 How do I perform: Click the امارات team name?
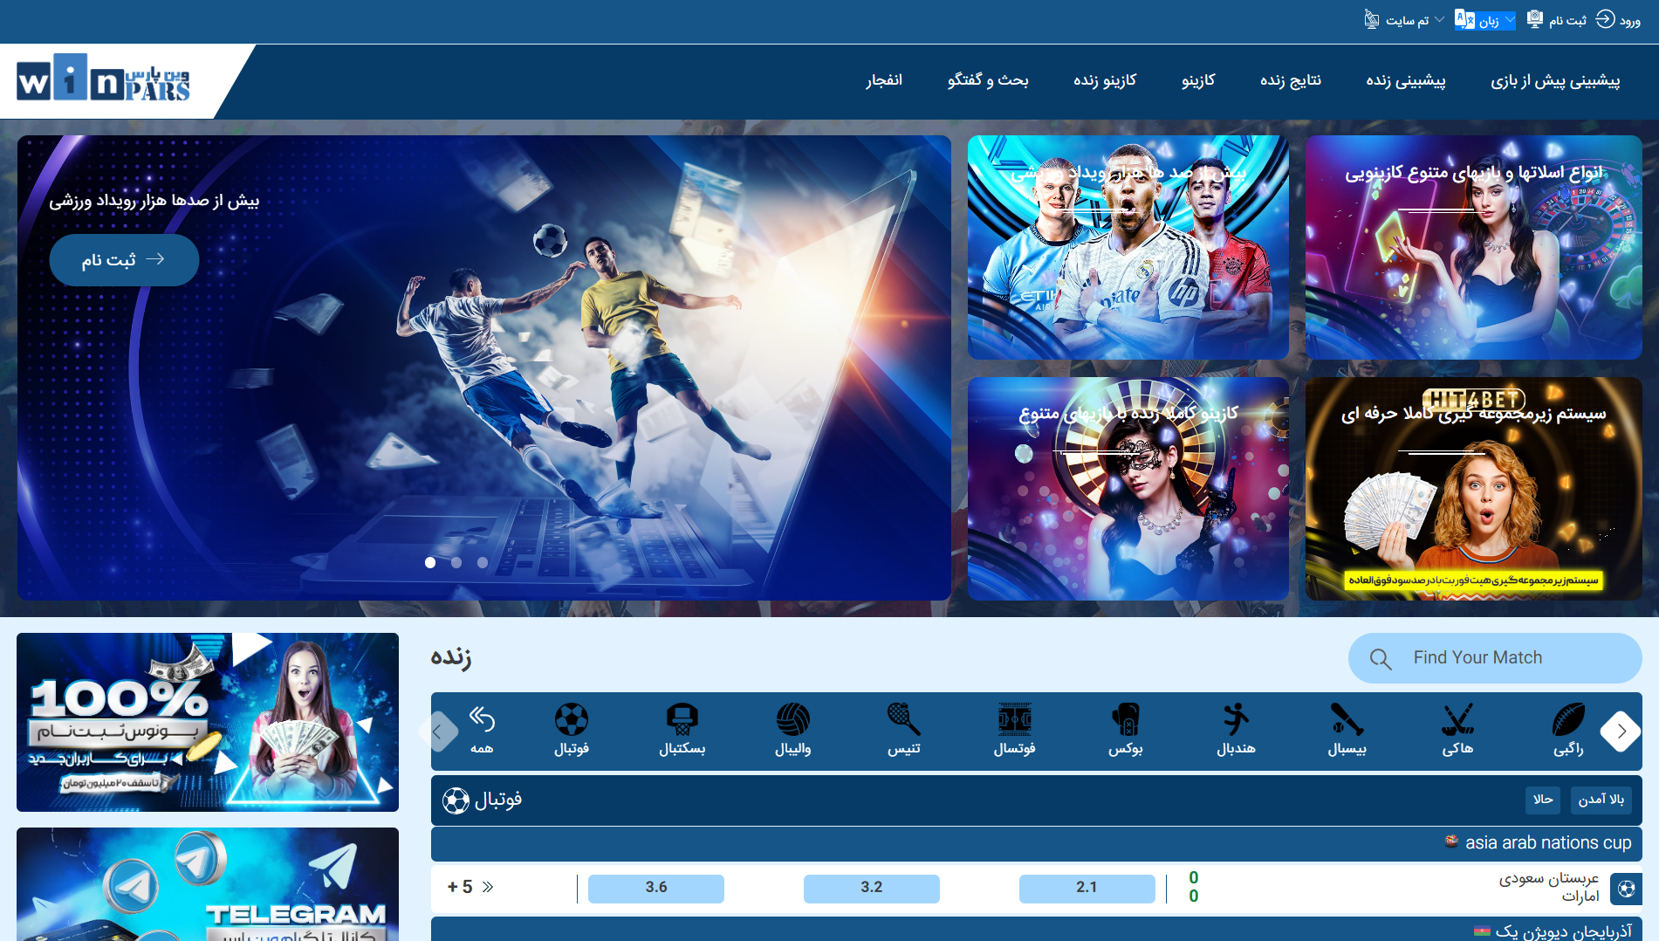coord(1580,896)
